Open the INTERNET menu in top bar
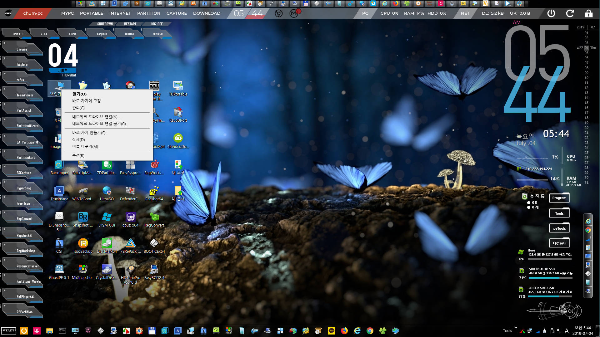The height and width of the screenshot is (337, 600). click(120, 13)
